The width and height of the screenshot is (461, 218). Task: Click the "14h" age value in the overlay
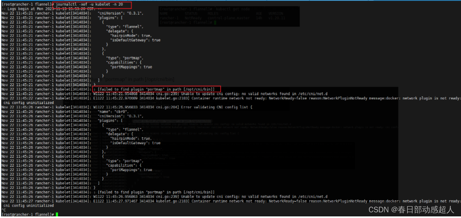(259, 18)
